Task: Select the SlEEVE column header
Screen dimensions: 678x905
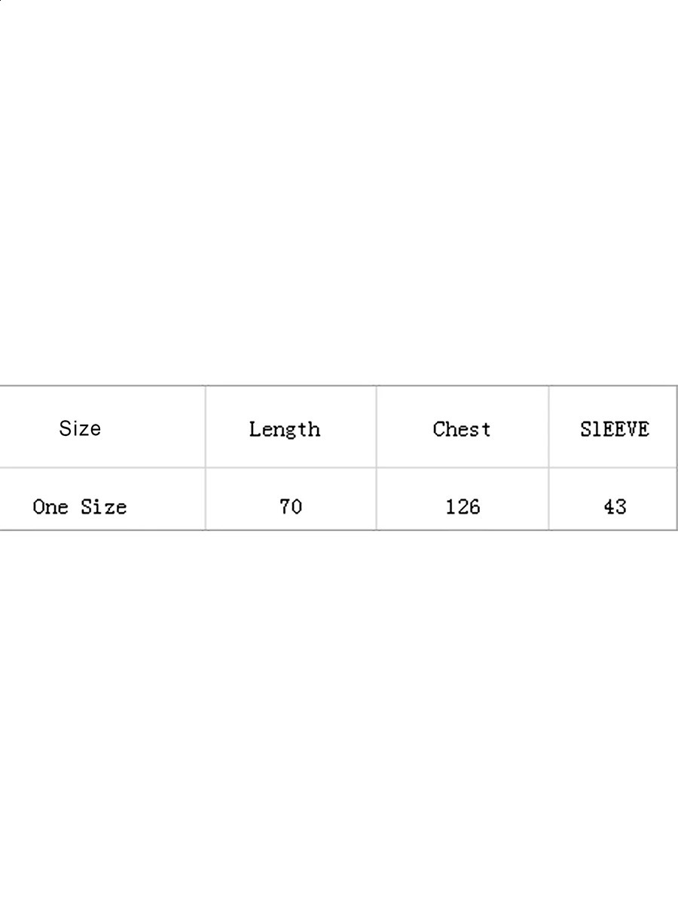Action: (614, 429)
